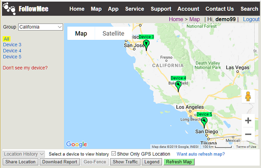Click the Map breadcrumb link
The image size is (261, 168).
click(x=194, y=19)
